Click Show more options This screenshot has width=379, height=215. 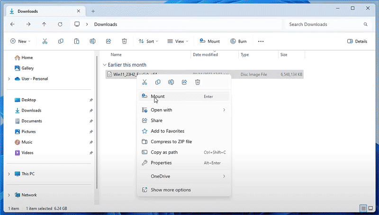point(184,190)
